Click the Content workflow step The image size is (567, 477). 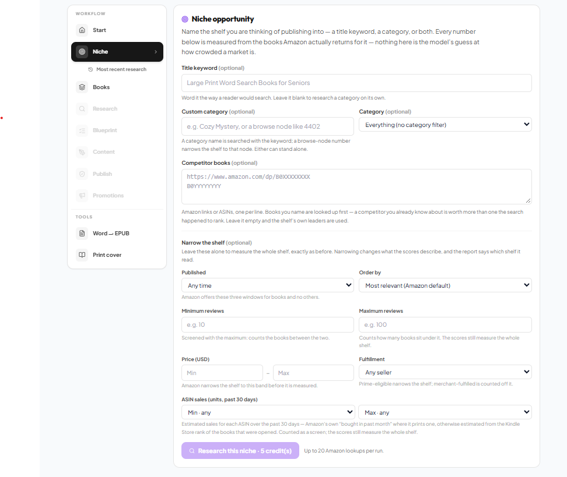(x=117, y=152)
